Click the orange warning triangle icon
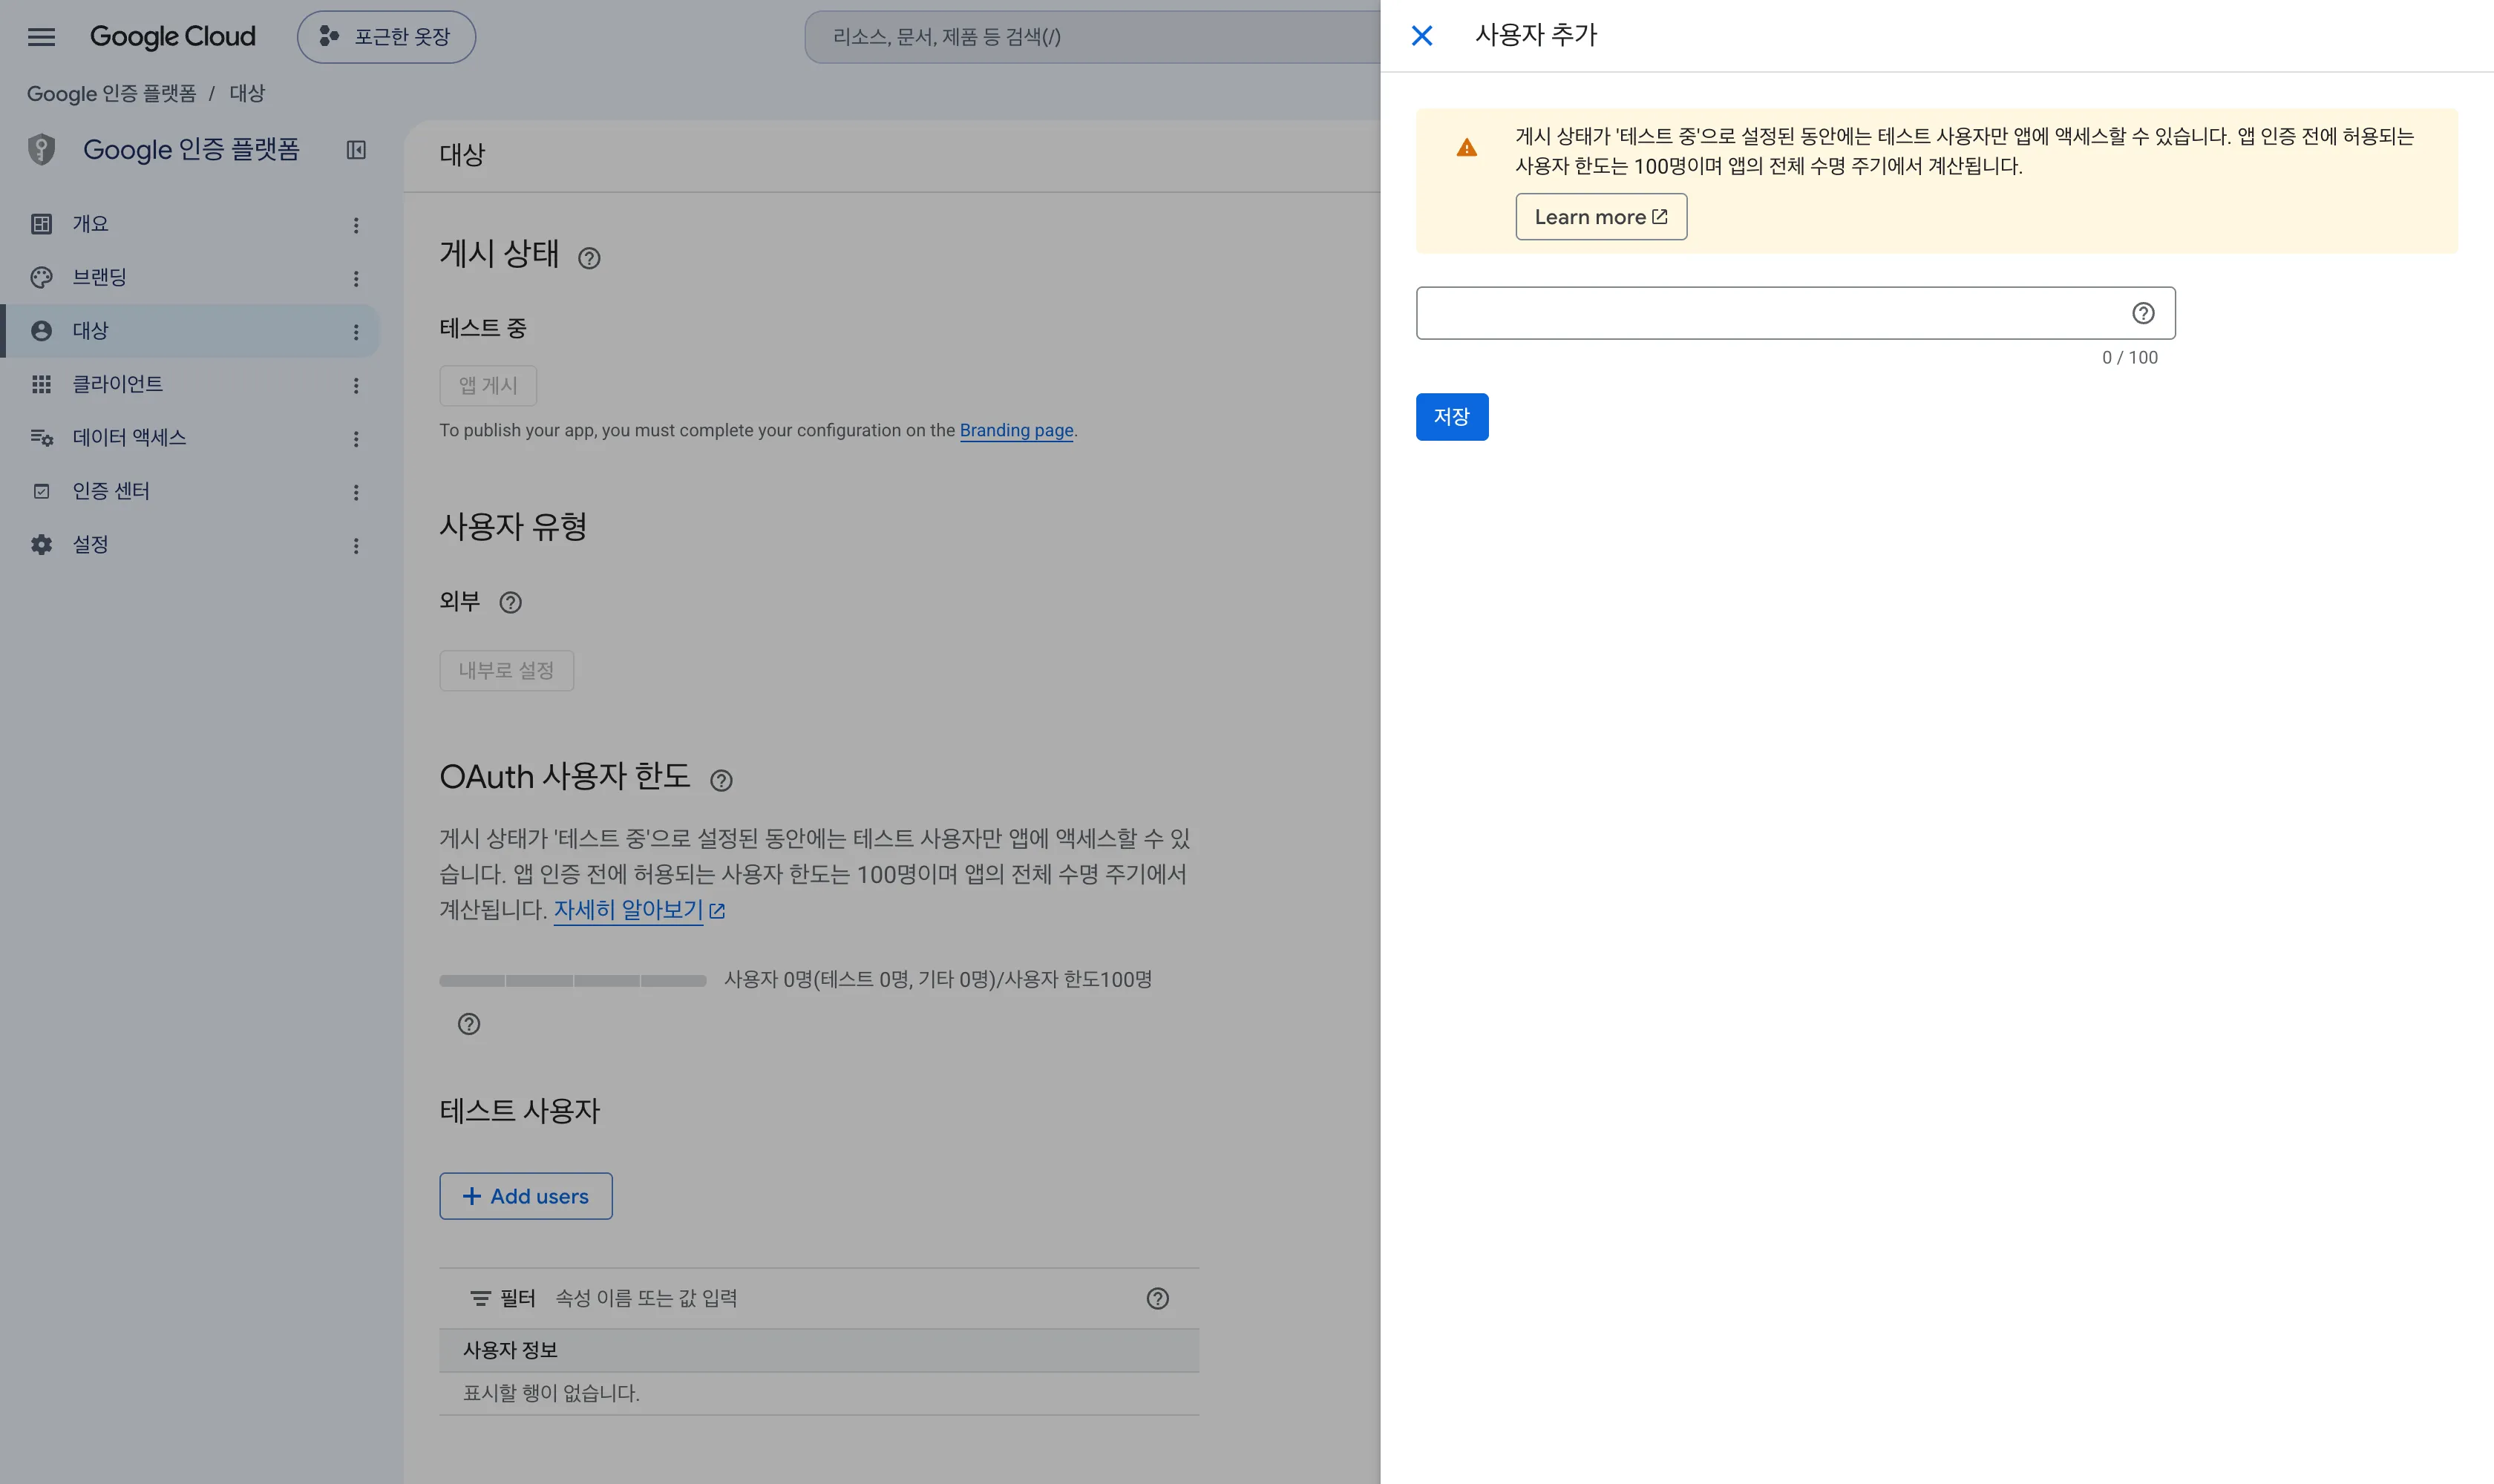Screen dimensions: 2494x1484 pyautogui.click(x=1467, y=148)
